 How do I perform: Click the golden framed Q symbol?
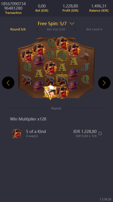point(62,56)
